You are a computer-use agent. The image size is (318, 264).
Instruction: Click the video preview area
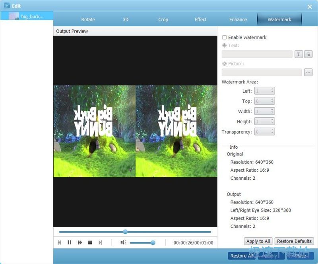point(135,131)
